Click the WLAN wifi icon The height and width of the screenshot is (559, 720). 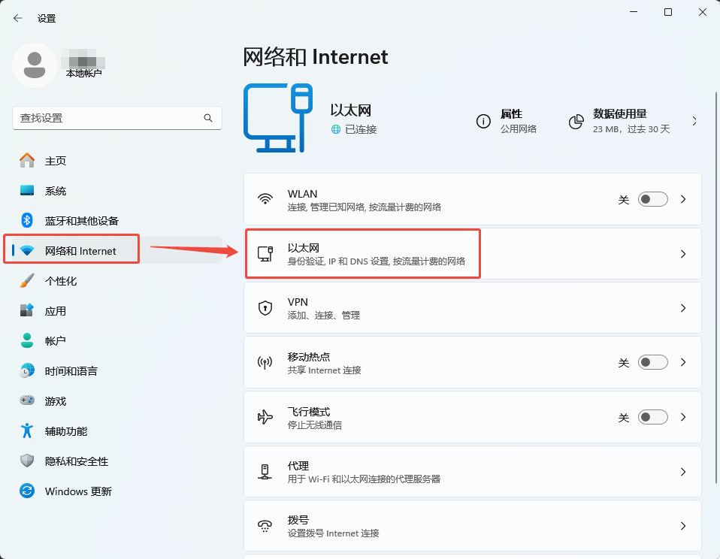265,199
